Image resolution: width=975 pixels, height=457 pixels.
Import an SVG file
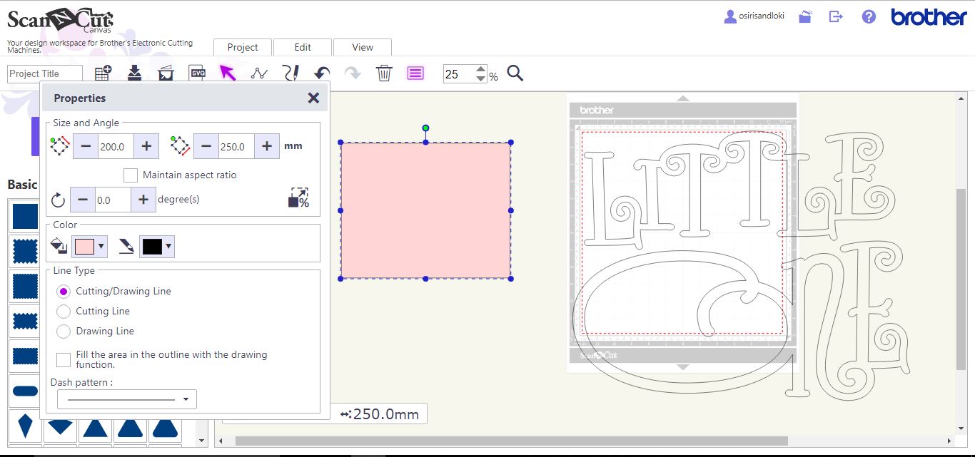click(195, 72)
